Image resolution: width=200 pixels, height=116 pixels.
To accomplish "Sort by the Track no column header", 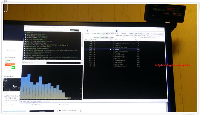I will coord(112,40).
